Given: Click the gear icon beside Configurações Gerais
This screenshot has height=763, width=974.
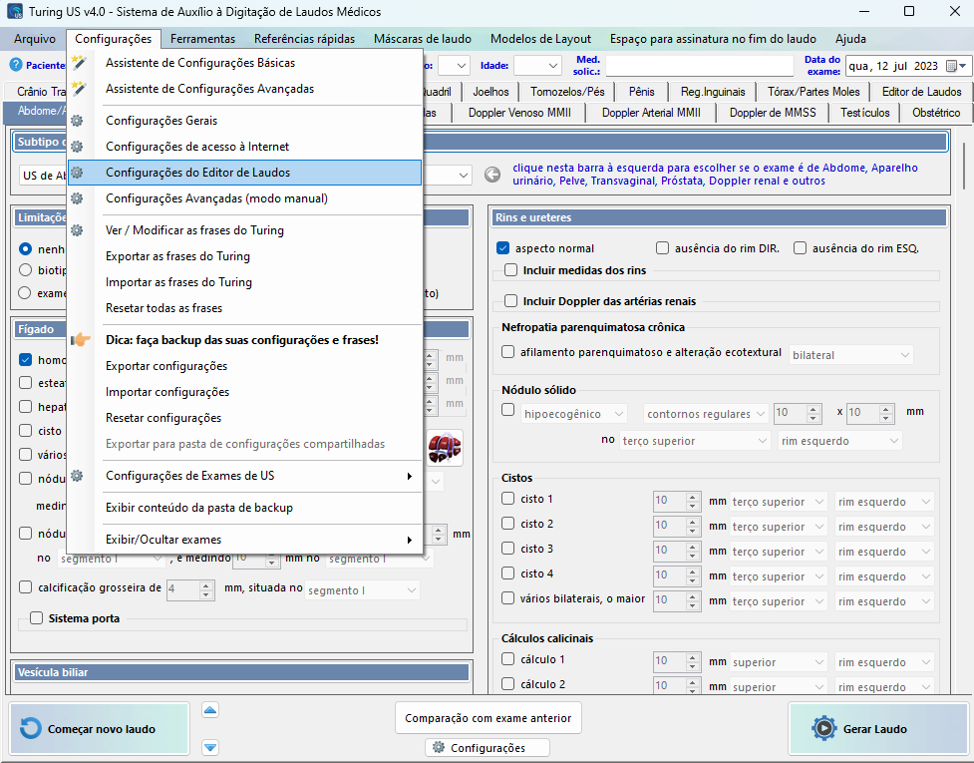Looking at the screenshot, I should [x=78, y=121].
